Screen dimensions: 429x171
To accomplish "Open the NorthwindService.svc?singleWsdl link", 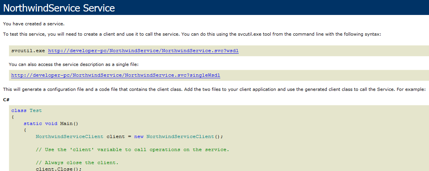I will 115,75.
